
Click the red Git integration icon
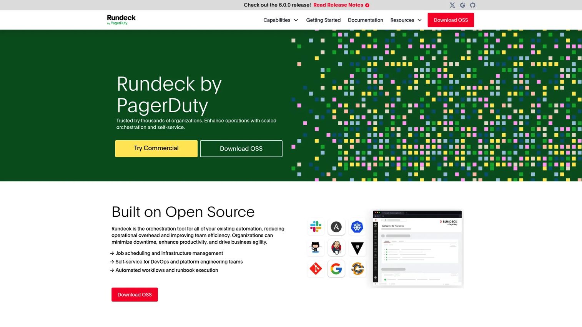316,269
